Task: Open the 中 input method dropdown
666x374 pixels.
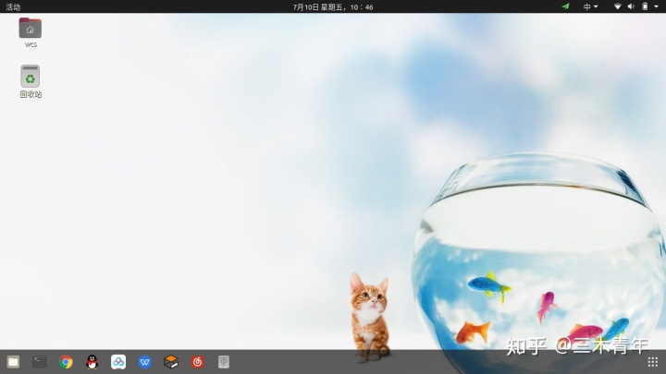Action: [590, 6]
